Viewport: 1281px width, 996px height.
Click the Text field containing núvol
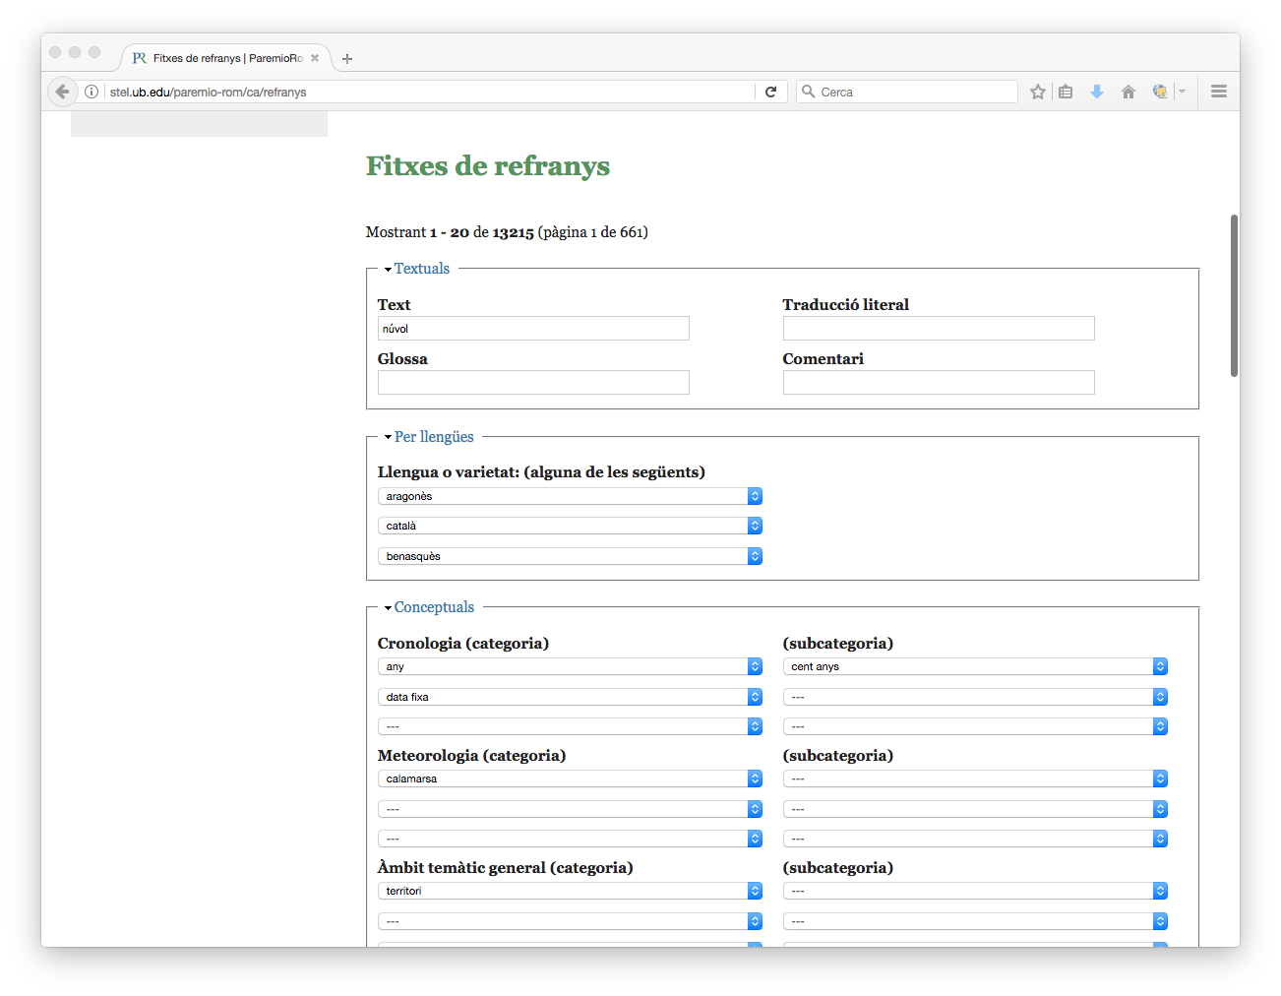(x=533, y=329)
